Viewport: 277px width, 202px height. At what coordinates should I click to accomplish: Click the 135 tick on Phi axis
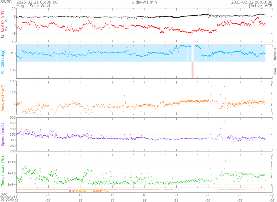(x=13, y=70)
